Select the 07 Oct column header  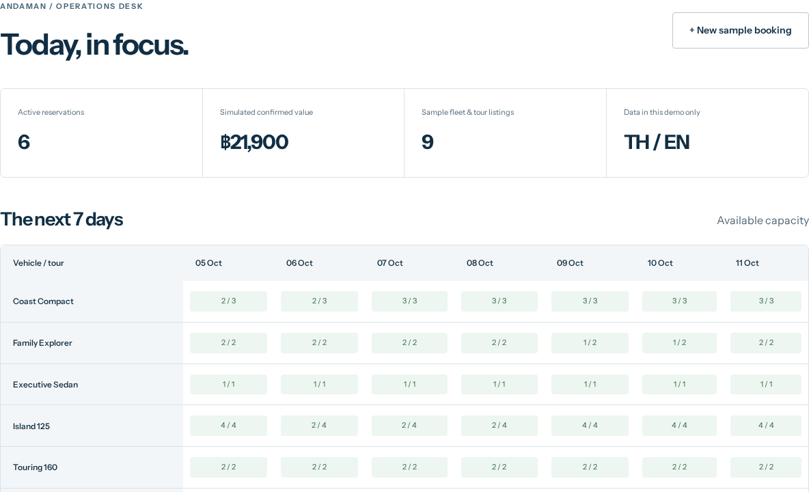pos(389,263)
